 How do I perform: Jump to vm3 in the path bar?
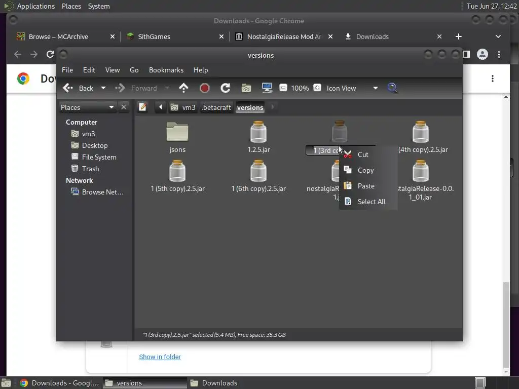[x=183, y=107]
